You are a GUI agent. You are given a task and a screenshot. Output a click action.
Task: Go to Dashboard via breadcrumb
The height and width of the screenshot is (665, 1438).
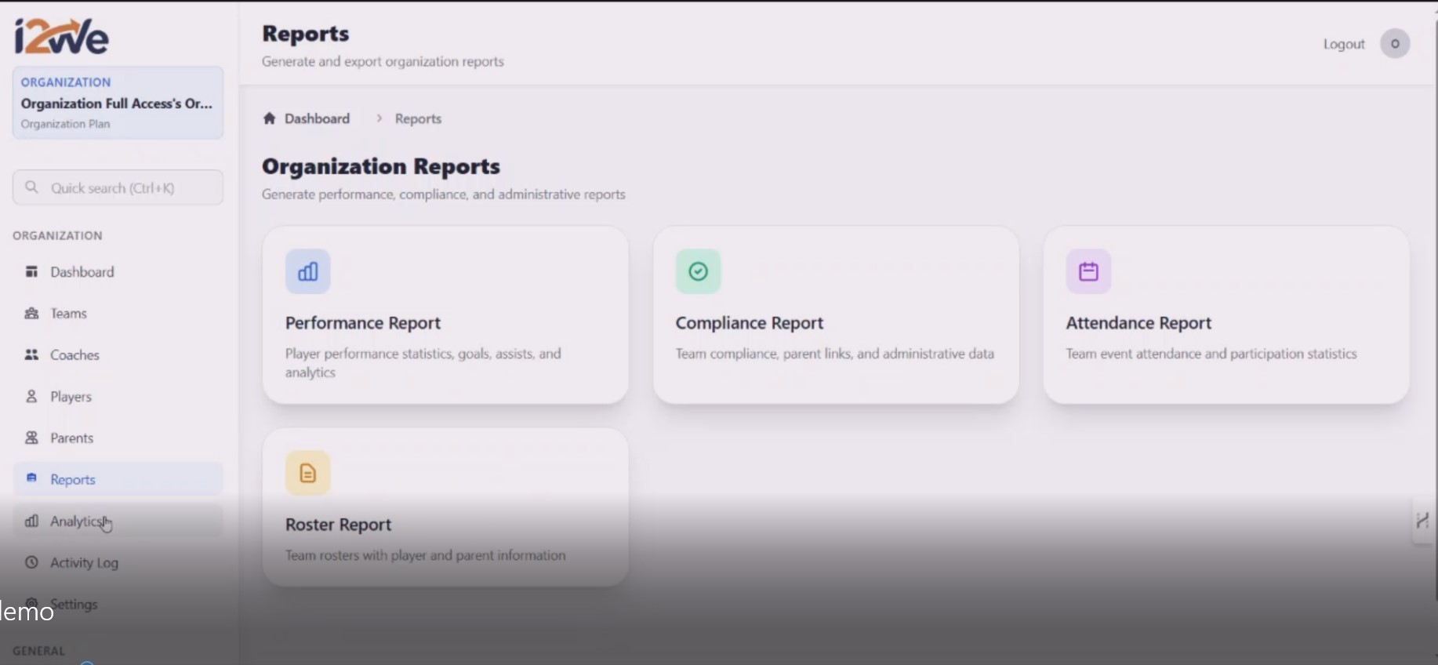point(317,118)
